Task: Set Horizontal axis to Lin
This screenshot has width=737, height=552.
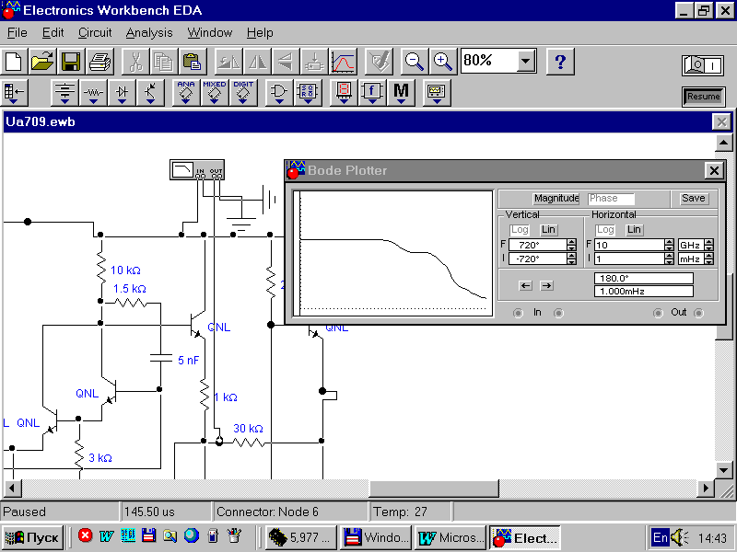Action: [634, 230]
